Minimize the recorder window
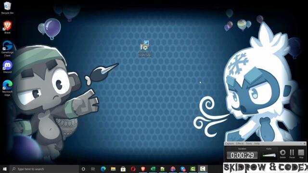 coord(301,144)
